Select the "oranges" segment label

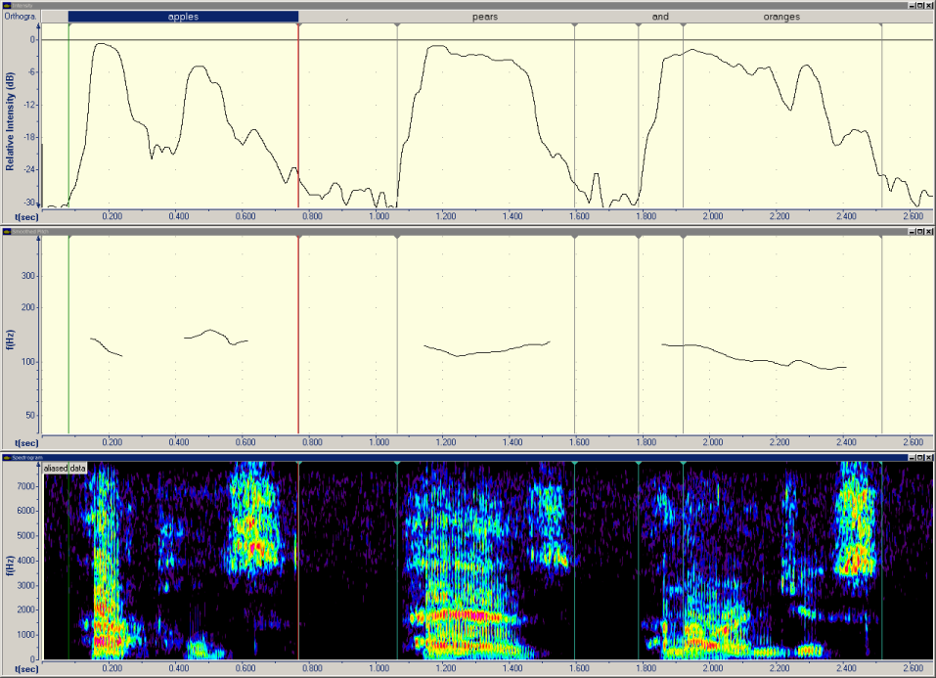point(781,17)
